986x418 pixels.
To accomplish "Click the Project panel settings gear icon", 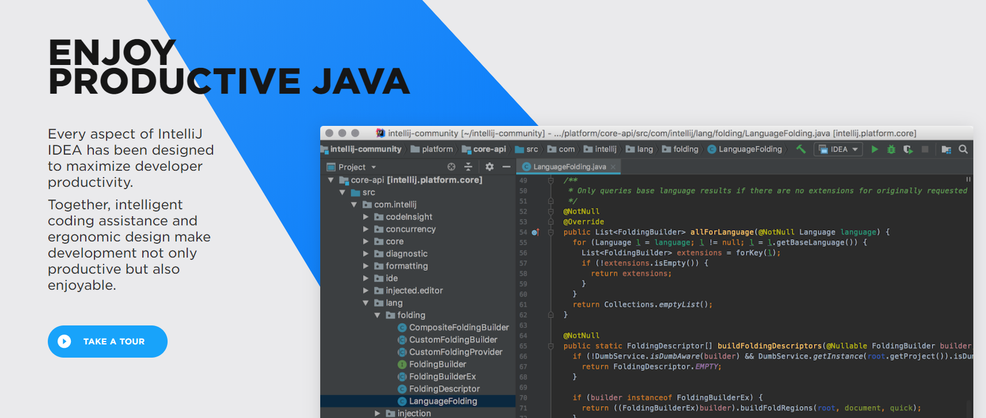I will tap(490, 167).
